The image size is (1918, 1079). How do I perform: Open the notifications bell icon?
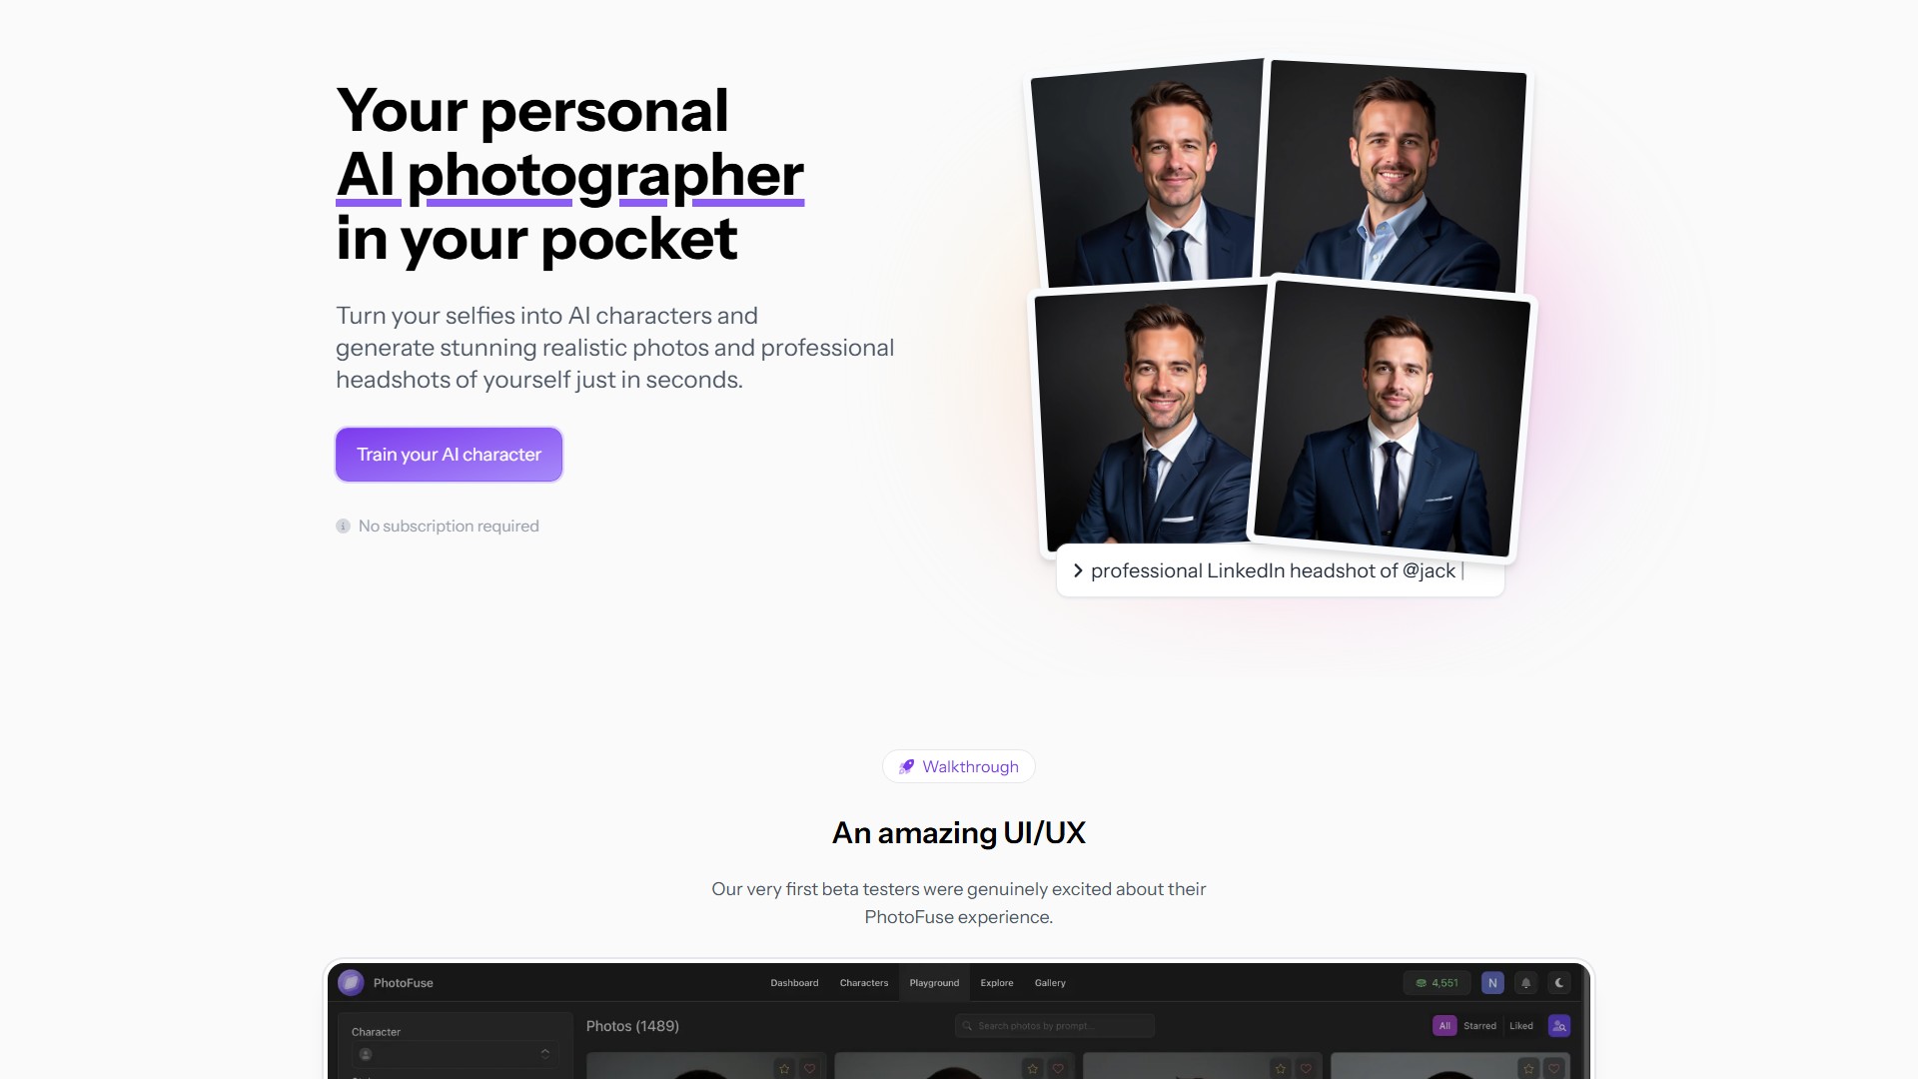(x=1525, y=983)
